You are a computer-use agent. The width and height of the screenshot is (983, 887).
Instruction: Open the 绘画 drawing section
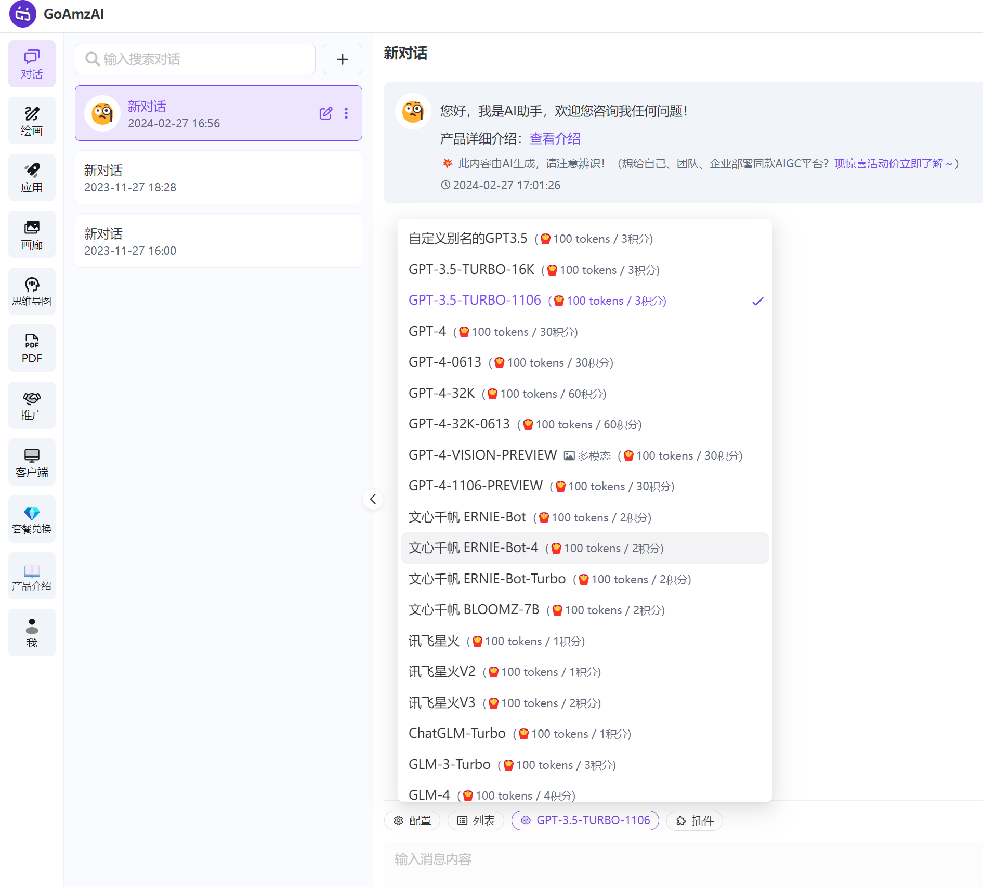(x=32, y=121)
